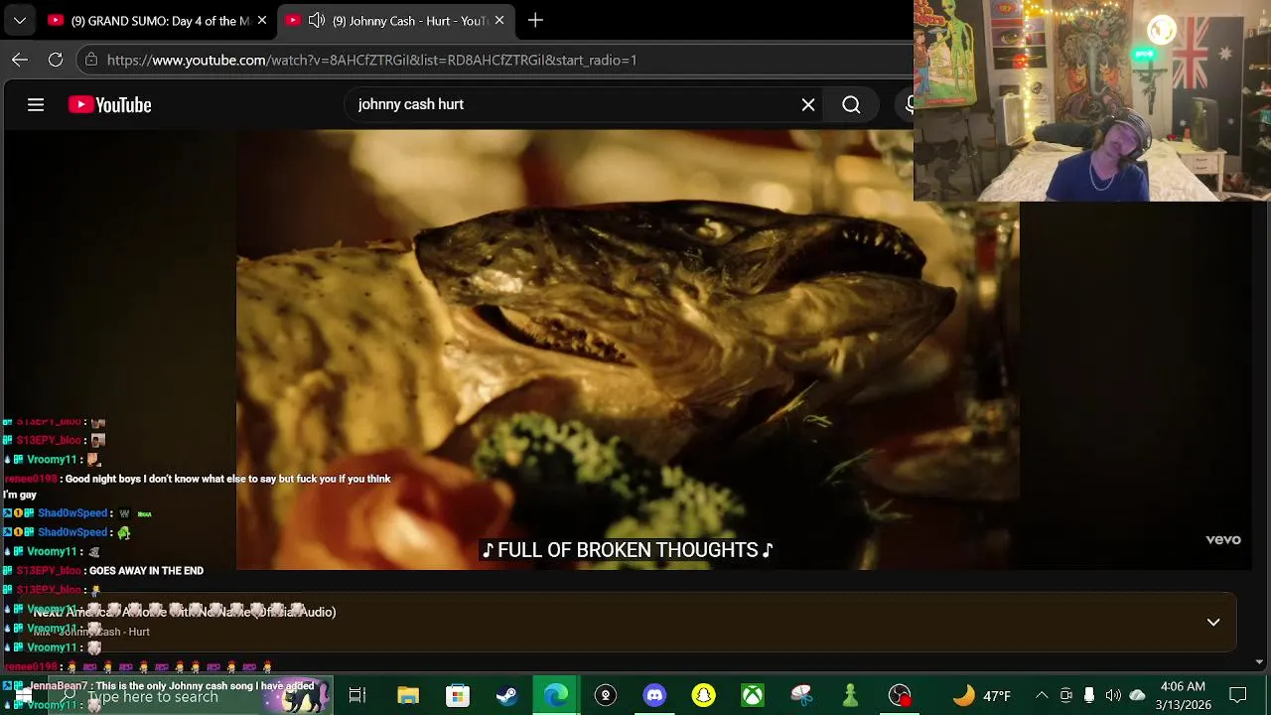This screenshot has height=715, width=1271.
Task: Show hidden system tray icons
Action: (x=1042, y=695)
